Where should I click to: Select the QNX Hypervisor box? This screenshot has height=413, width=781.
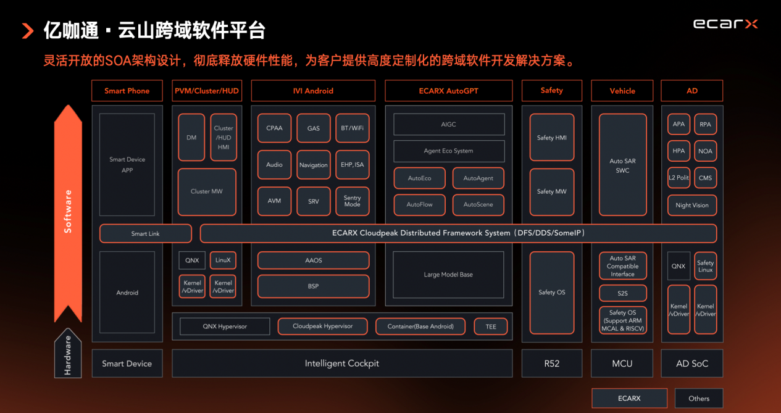click(225, 327)
